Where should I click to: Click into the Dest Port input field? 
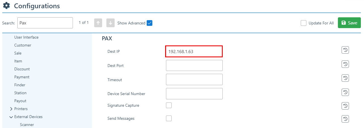tap(194, 66)
